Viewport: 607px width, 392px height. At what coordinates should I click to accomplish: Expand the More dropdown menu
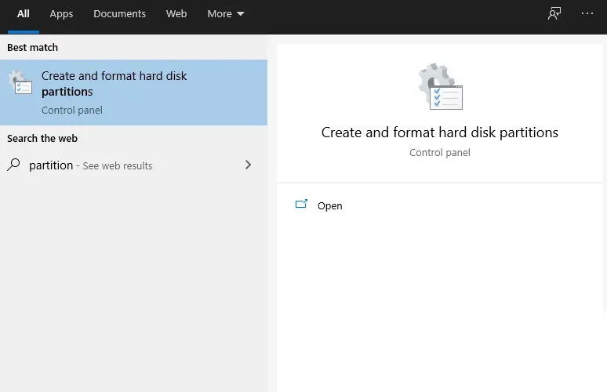tap(226, 14)
